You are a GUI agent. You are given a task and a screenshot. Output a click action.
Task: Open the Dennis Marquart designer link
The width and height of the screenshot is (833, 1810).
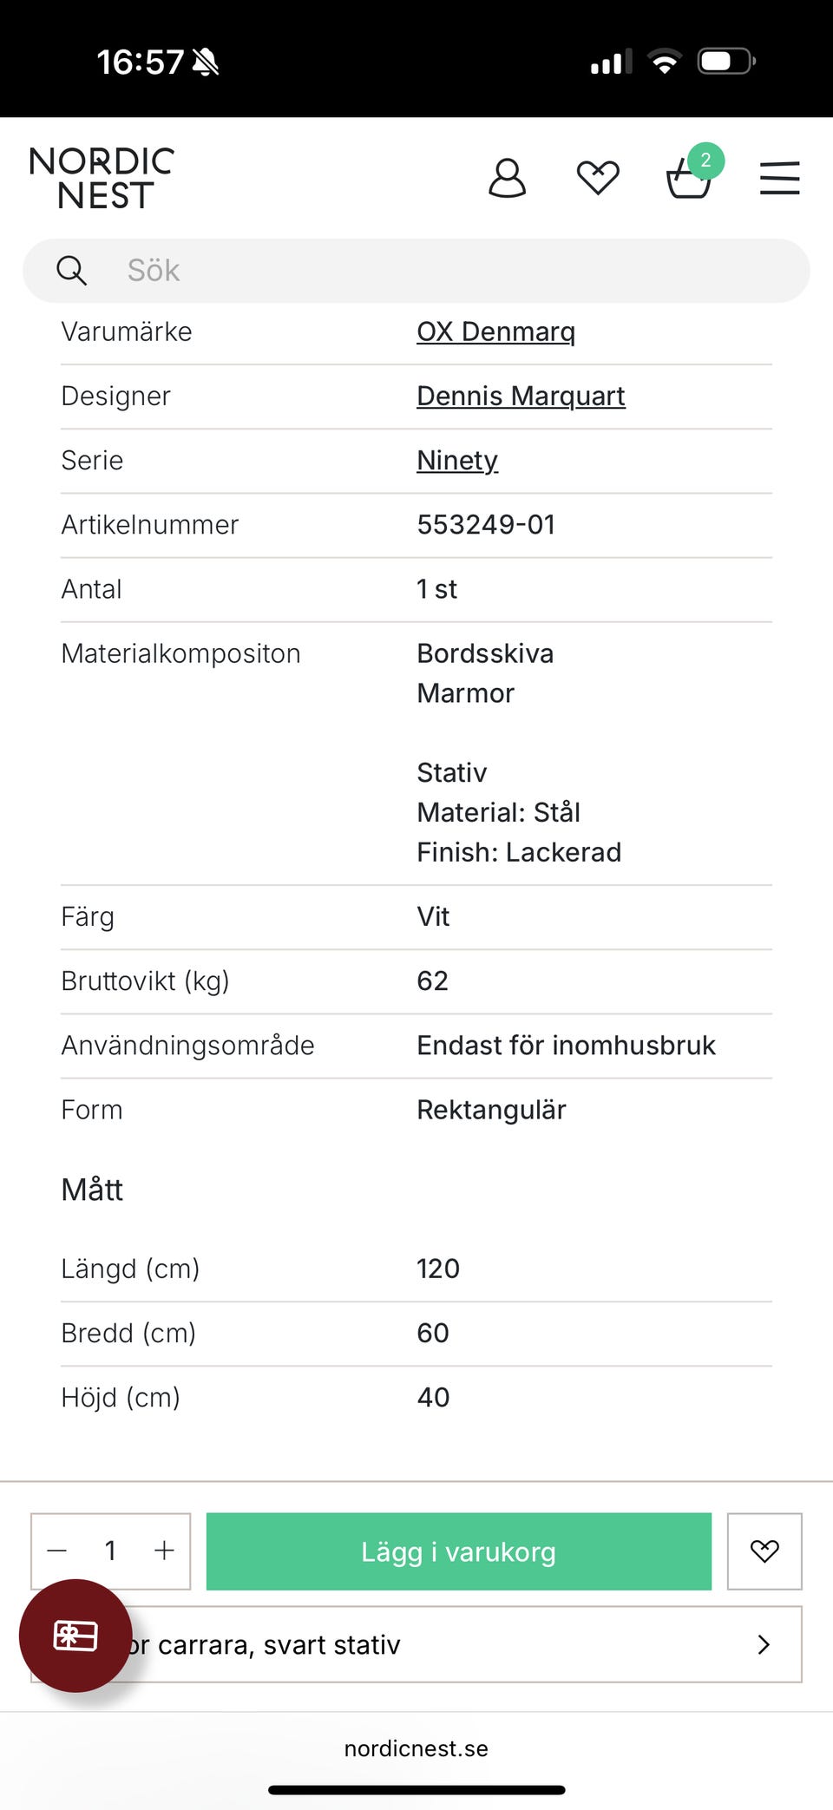pos(521,396)
